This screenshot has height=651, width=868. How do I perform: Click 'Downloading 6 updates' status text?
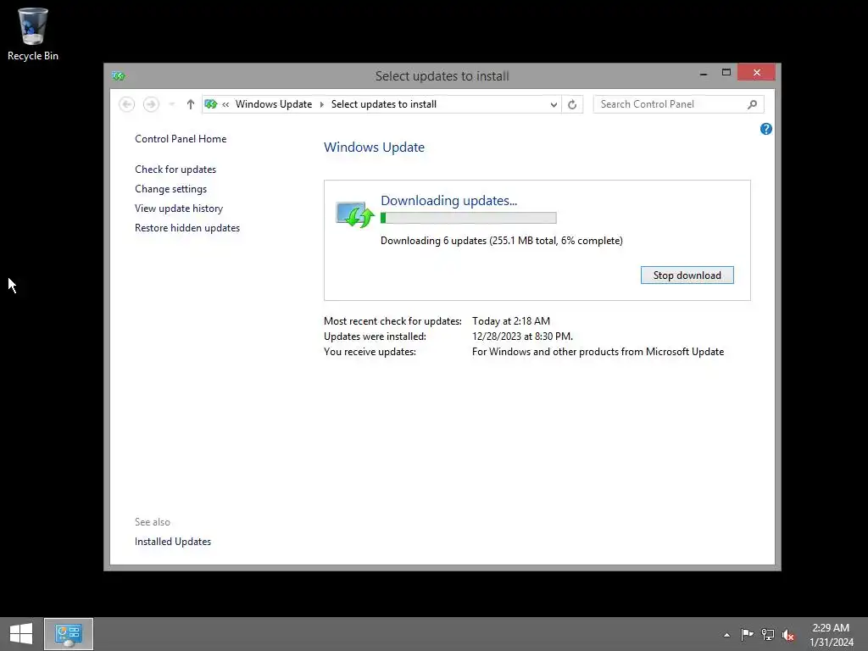point(502,241)
